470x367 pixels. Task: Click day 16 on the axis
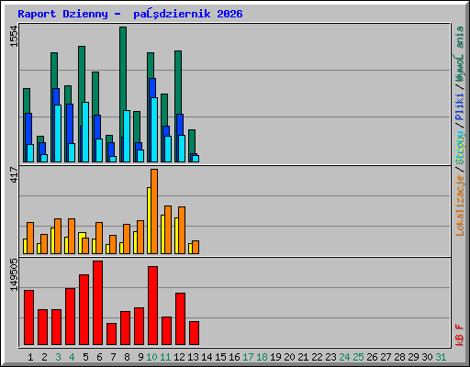click(234, 357)
